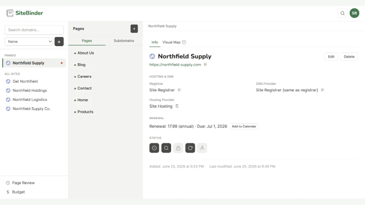This screenshot has width=365, height=205.
Task: Open the Careers page
Action: [x=84, y=76]
